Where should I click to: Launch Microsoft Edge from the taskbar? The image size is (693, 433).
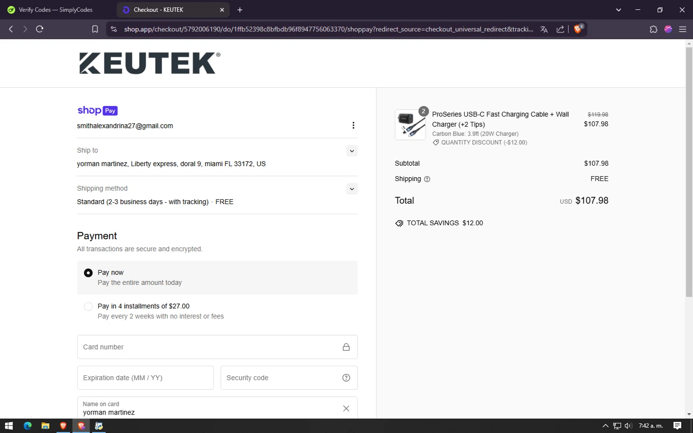tap(27, 426)
